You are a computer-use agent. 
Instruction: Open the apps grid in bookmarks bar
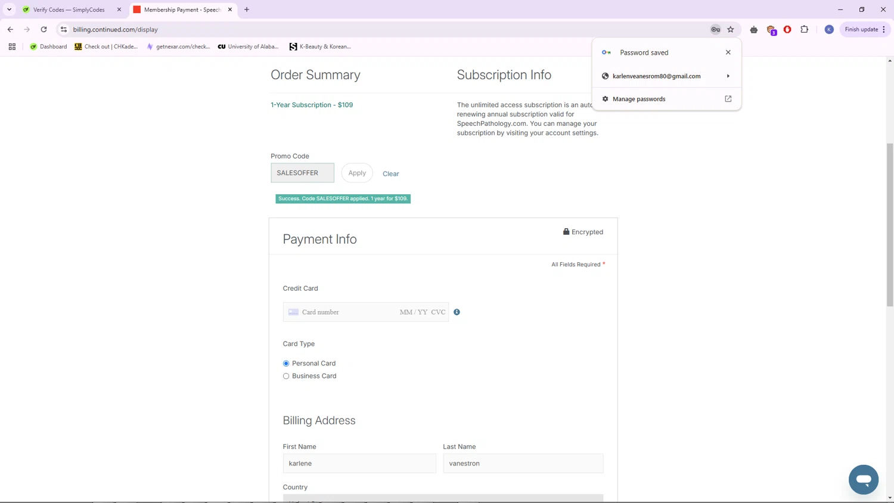click(x=12, y=46)
